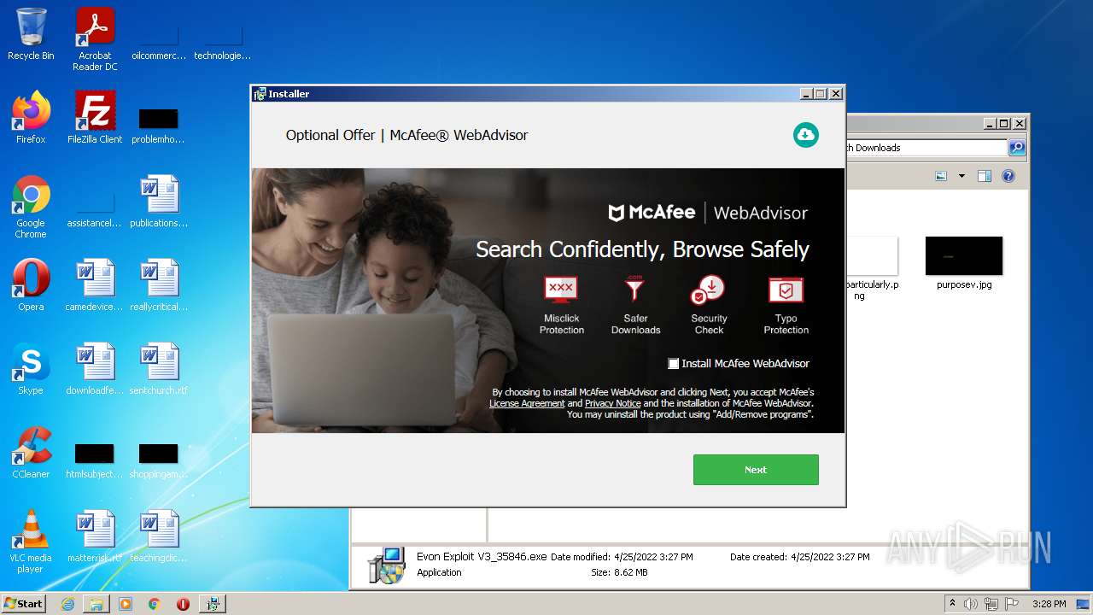Viewport: 1093px width, 615px height.
Task: Select the htmlsubject desktop file
Action: [x=95, y=460]
